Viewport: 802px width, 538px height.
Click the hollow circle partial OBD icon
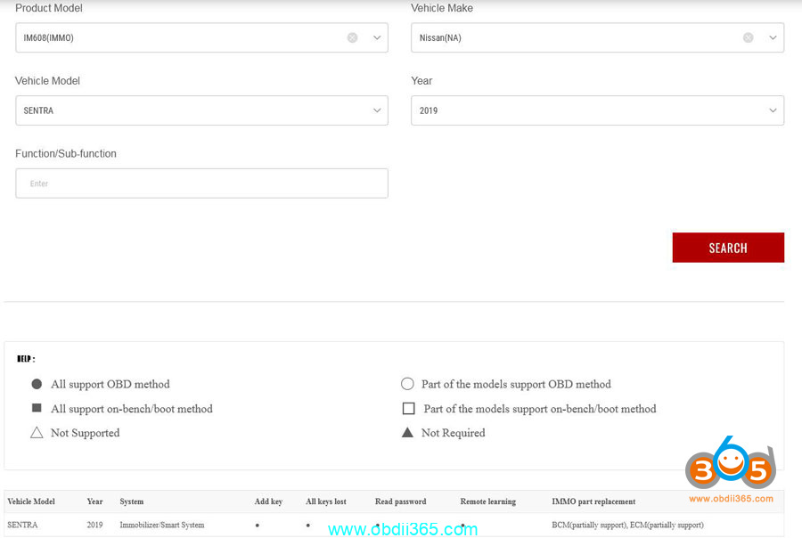[407, 384]
